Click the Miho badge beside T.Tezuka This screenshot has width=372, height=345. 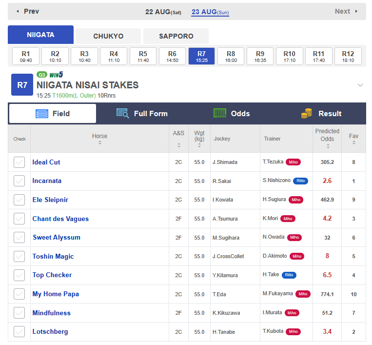click(x=293, y=162)
